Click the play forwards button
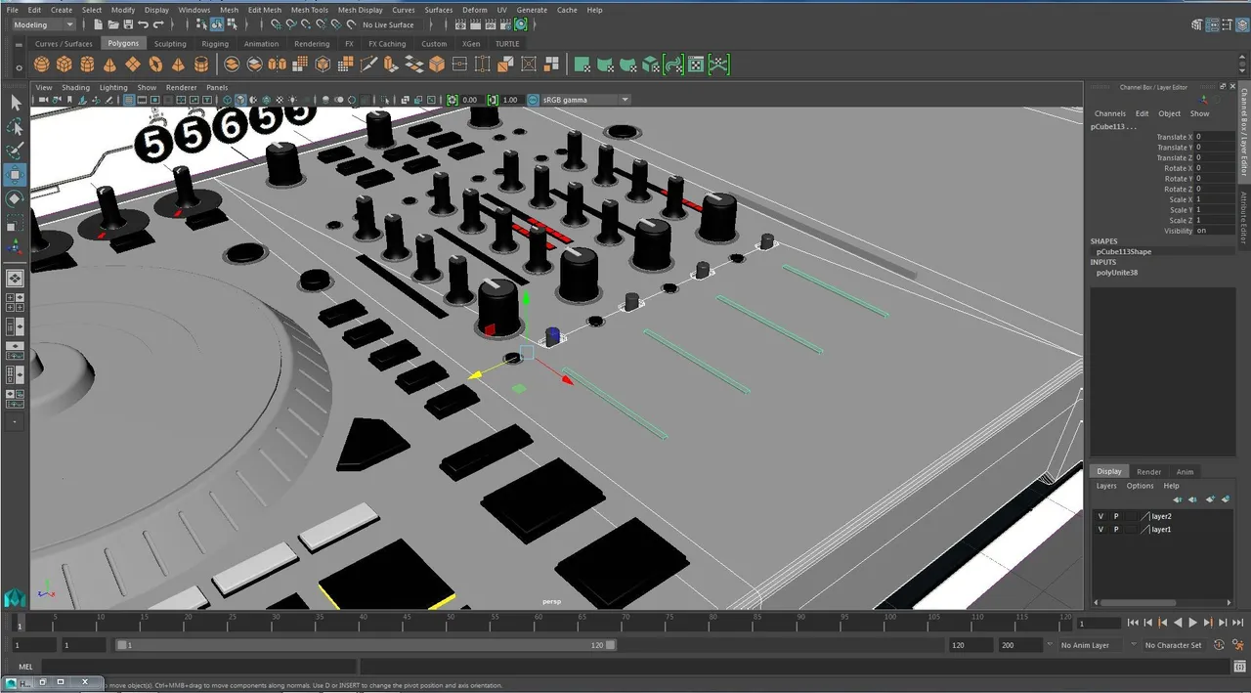 tap(1192, 623)
